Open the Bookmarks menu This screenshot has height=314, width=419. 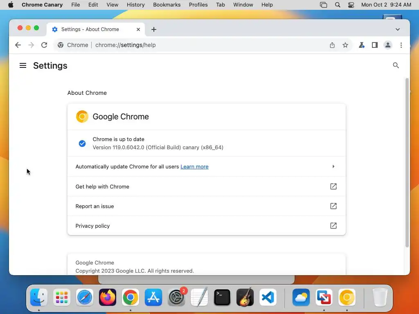167,5
